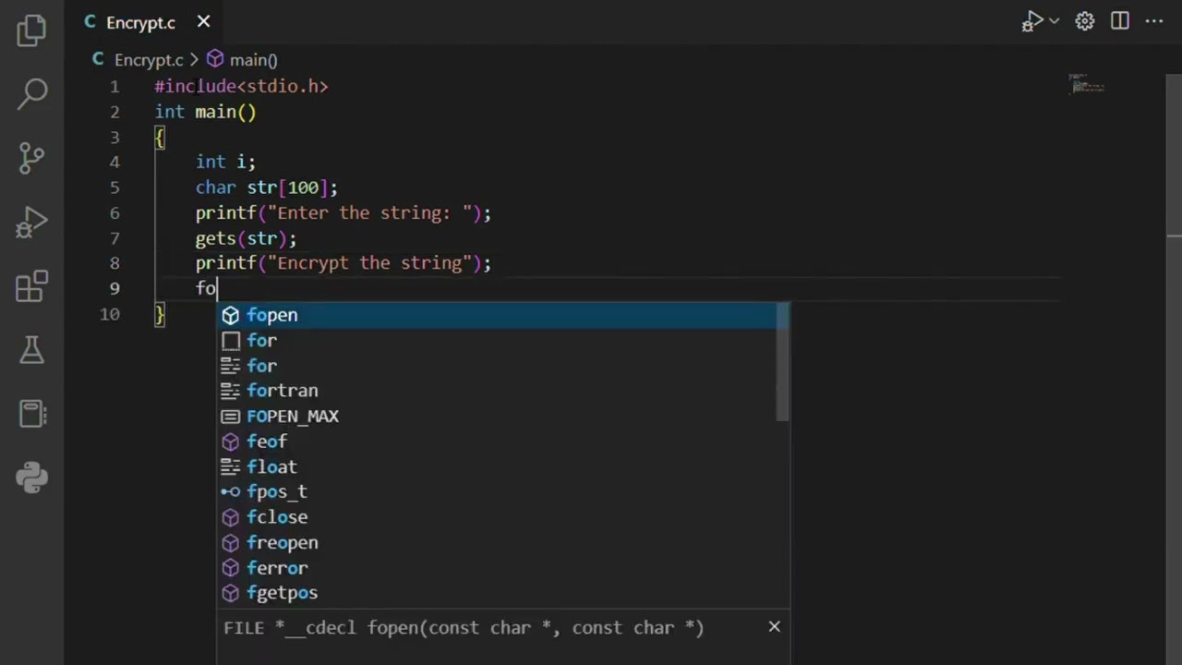Choose the for snippet suggestion below the keyword
The height and width of the screenshot is (665, 1182).
click(503, 366)
